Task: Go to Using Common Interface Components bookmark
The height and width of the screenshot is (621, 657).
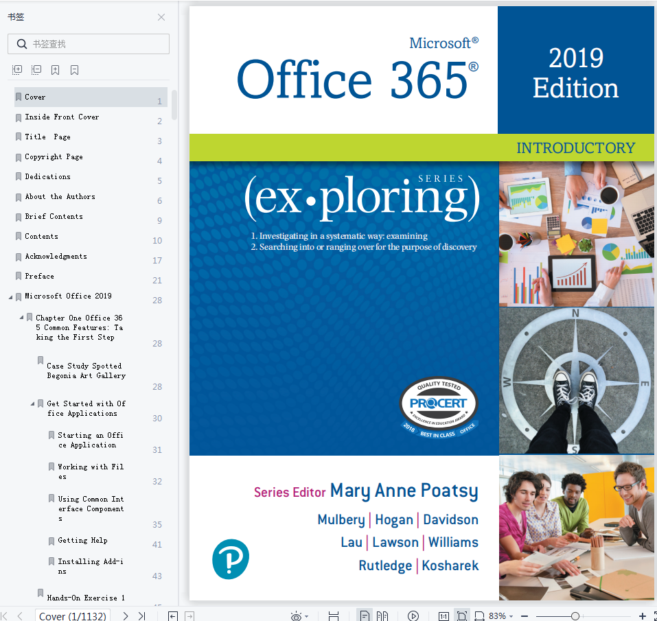Action: pos(91,508)
